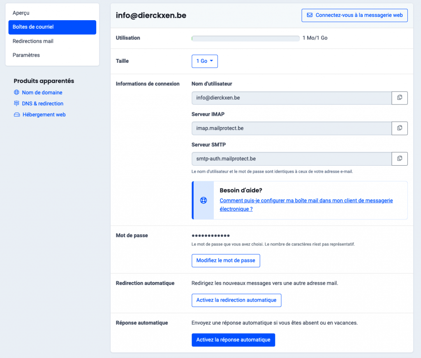The width and height of the screenshot is (421, 358).
Task: Enable the automatic reply button
Action: (x=233, y=340)
